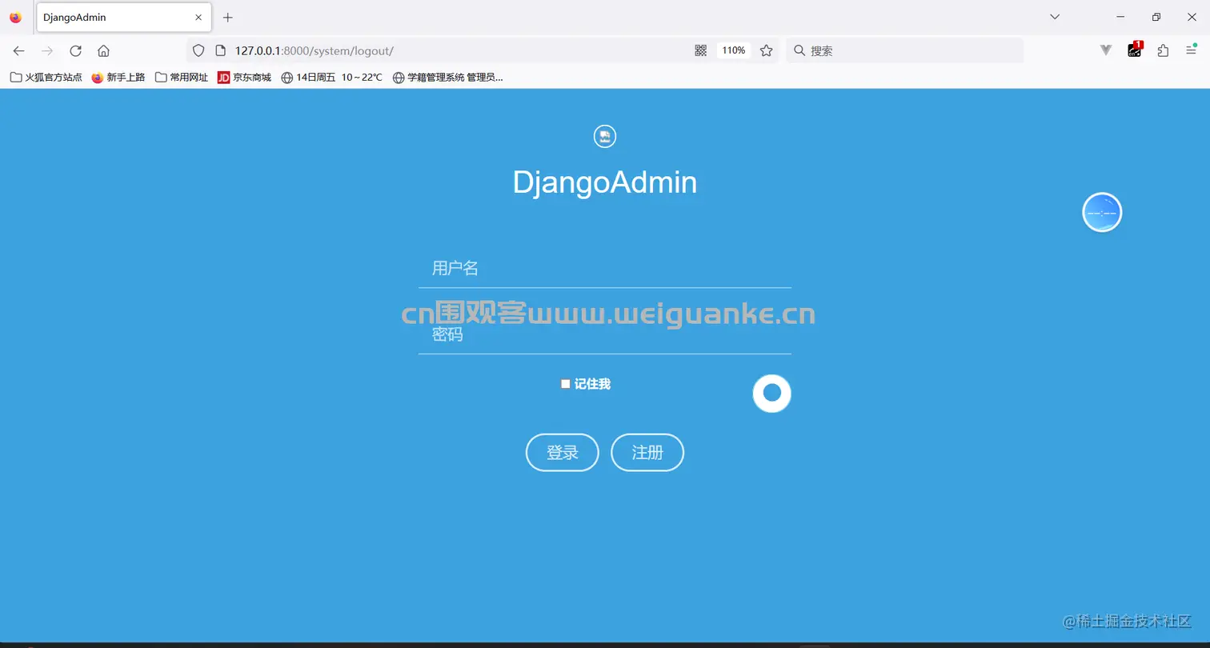
Task: Focus the 密码 password field
Action: (605, 334)
